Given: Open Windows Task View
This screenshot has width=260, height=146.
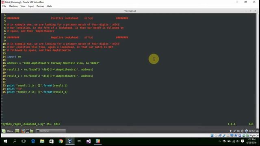Looking at the screenshot, I should pos(24,141).
